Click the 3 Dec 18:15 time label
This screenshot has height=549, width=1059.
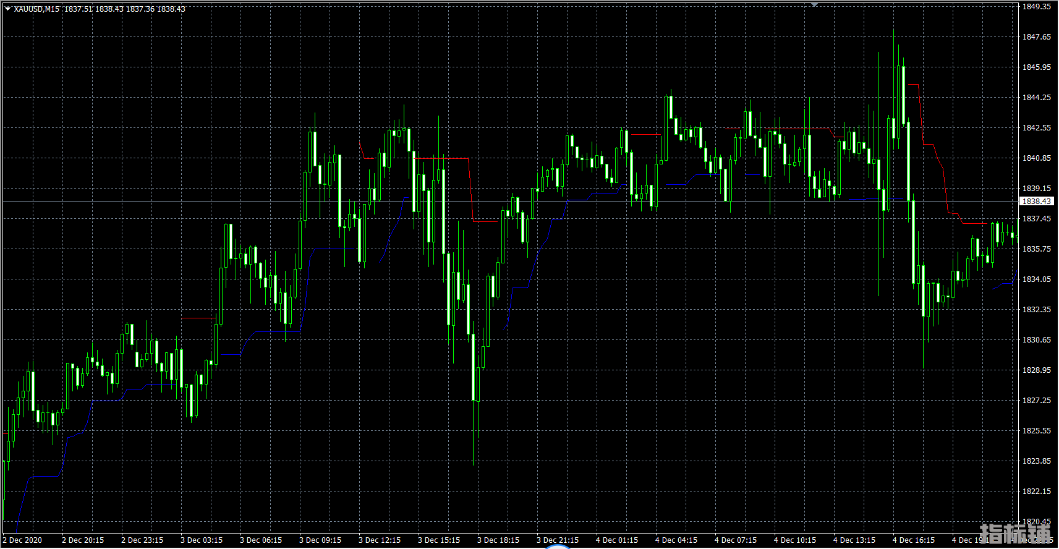pos(498,540)
